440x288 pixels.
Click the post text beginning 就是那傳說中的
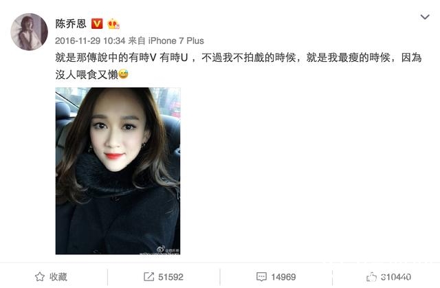(x=239, y=58)
